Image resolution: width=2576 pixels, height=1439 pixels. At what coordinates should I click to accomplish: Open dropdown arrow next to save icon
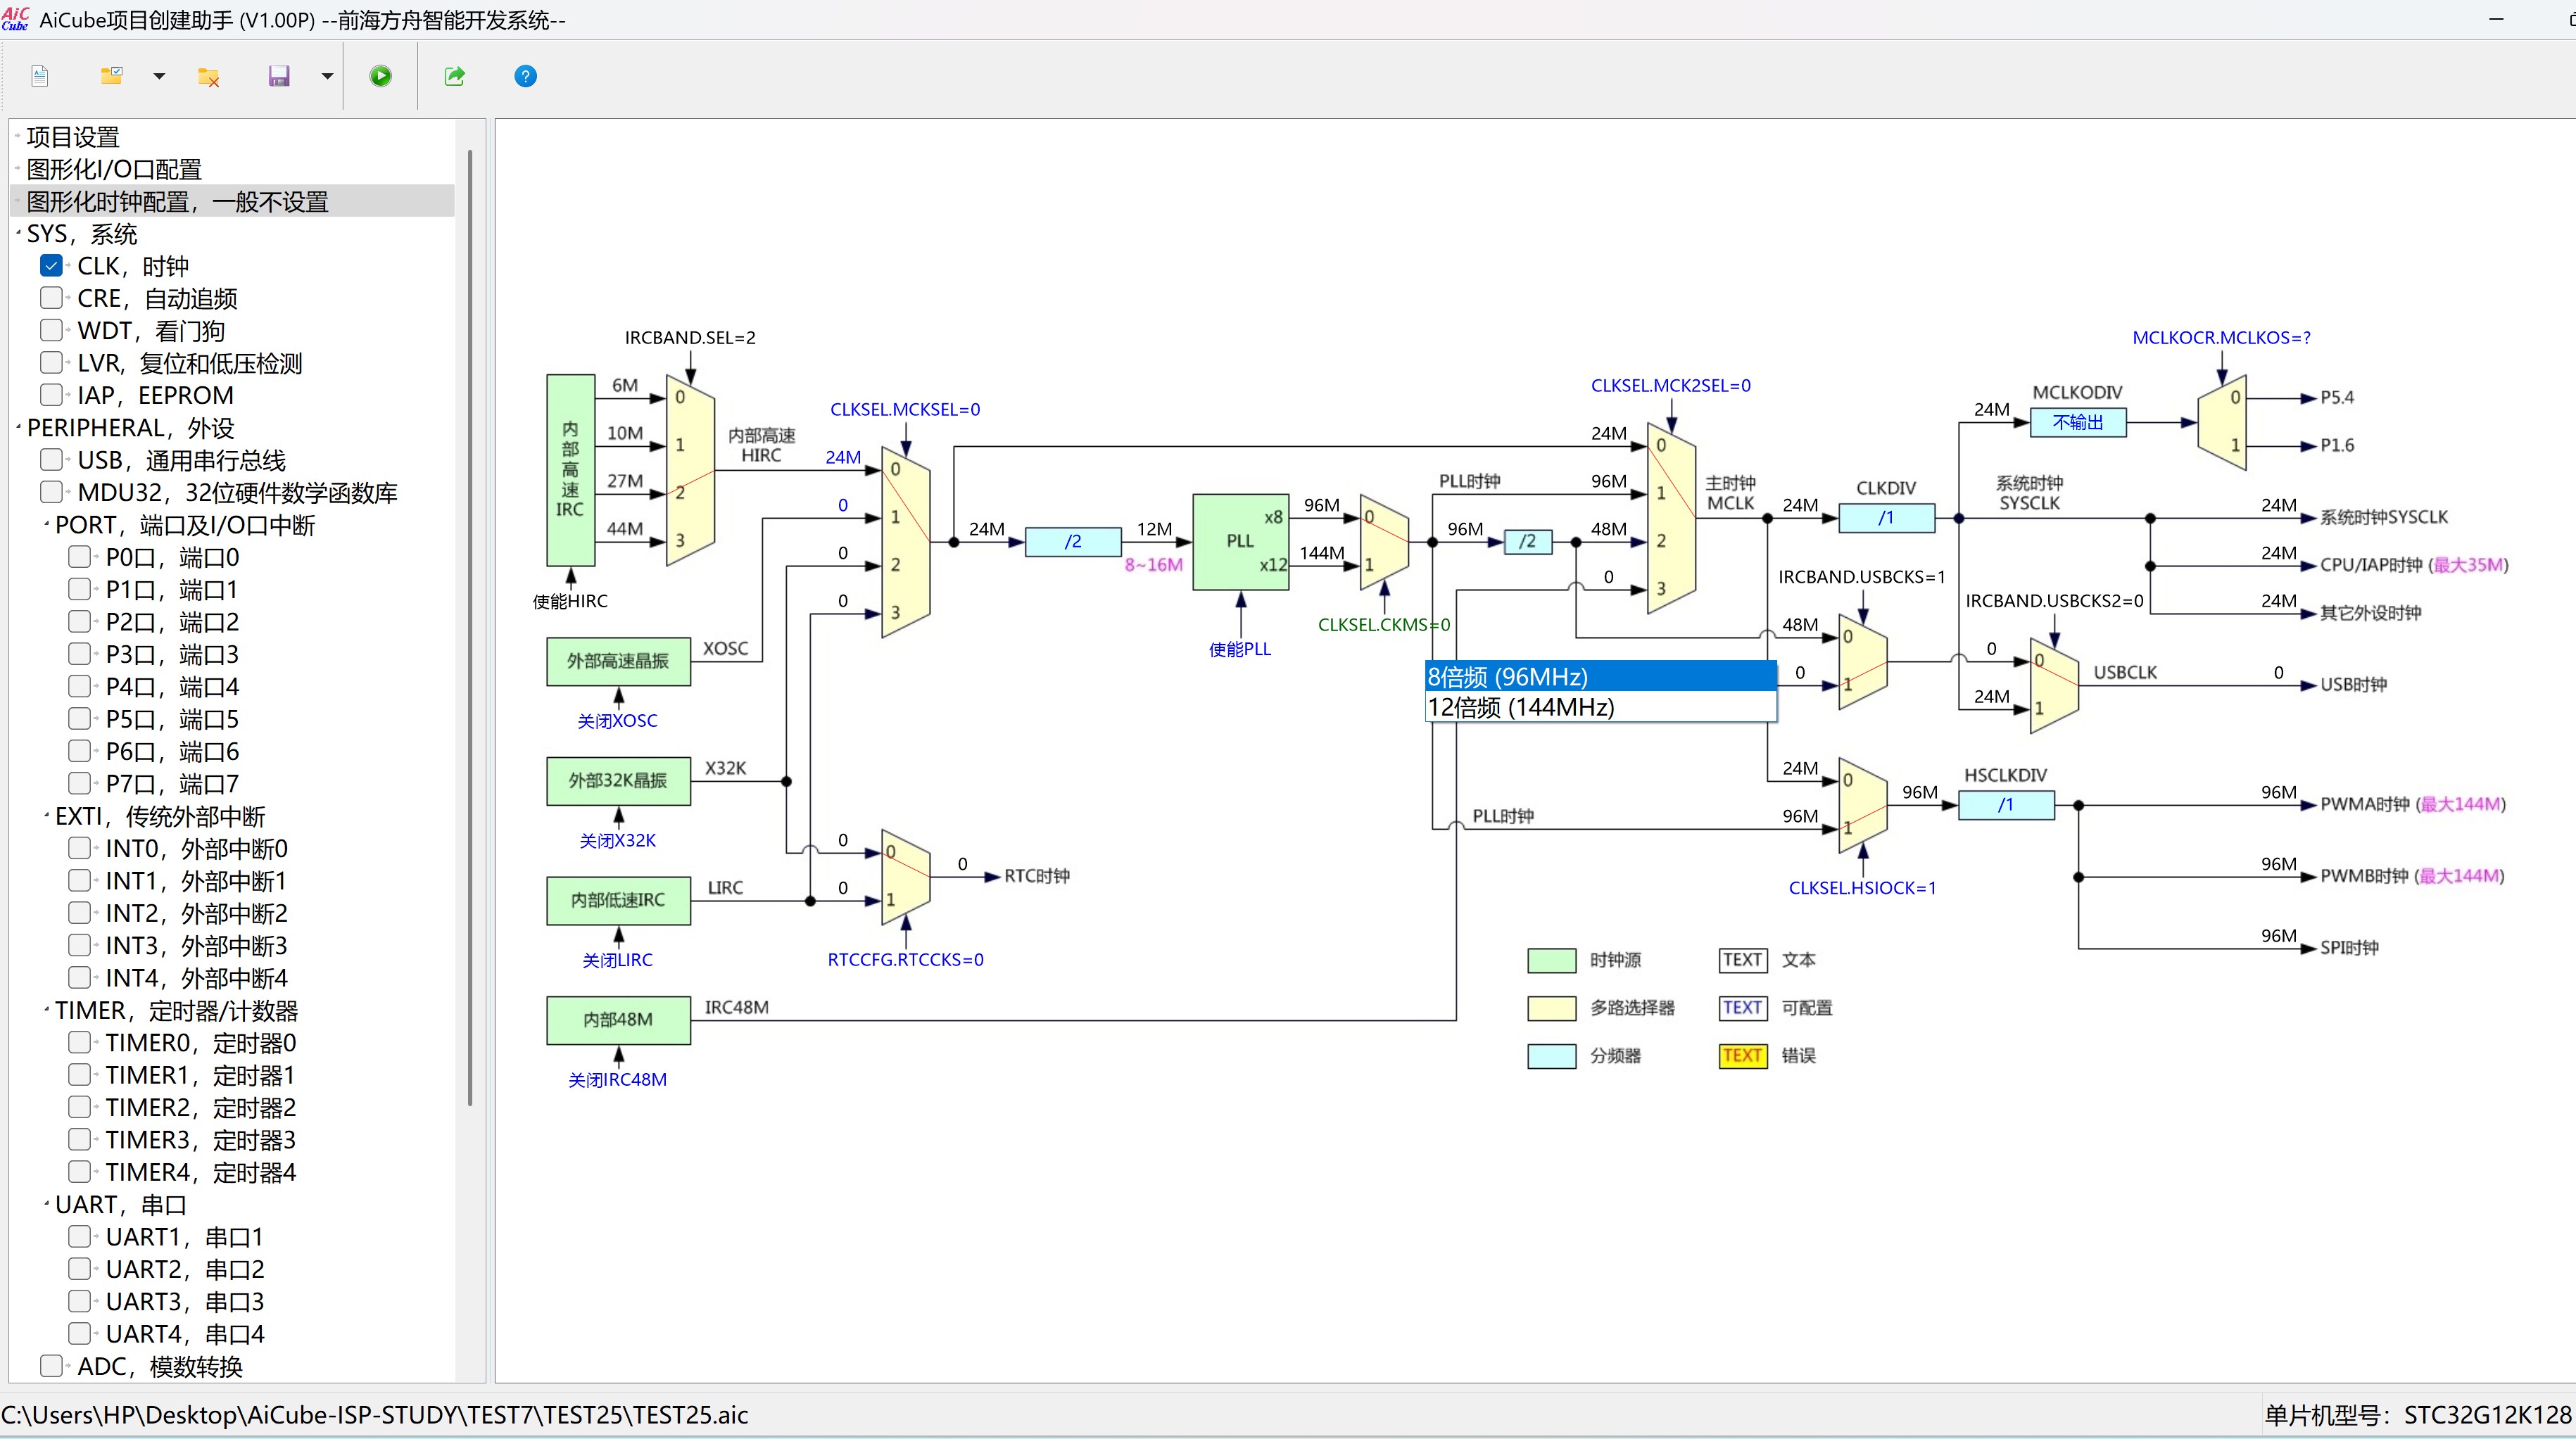[x=327, y=76]
